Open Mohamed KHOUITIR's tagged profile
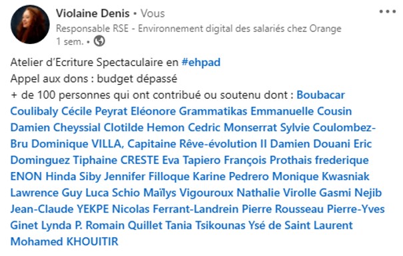The height and width of the screenshot is (256, 403). pos(64,241)
